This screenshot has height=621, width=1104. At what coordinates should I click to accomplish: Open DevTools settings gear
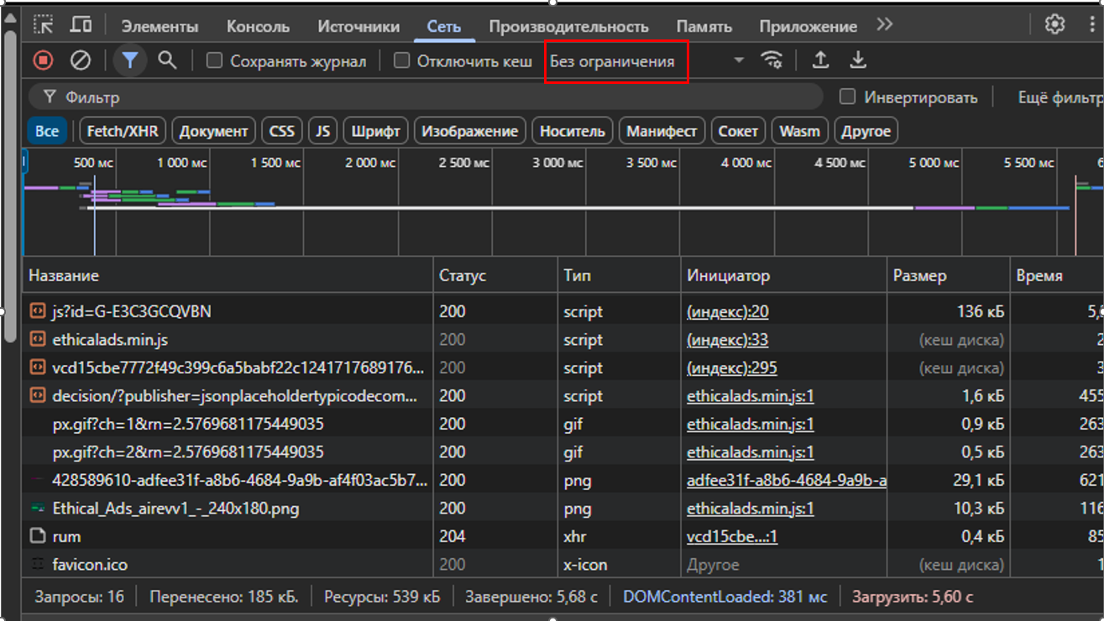click(1054, 24)
